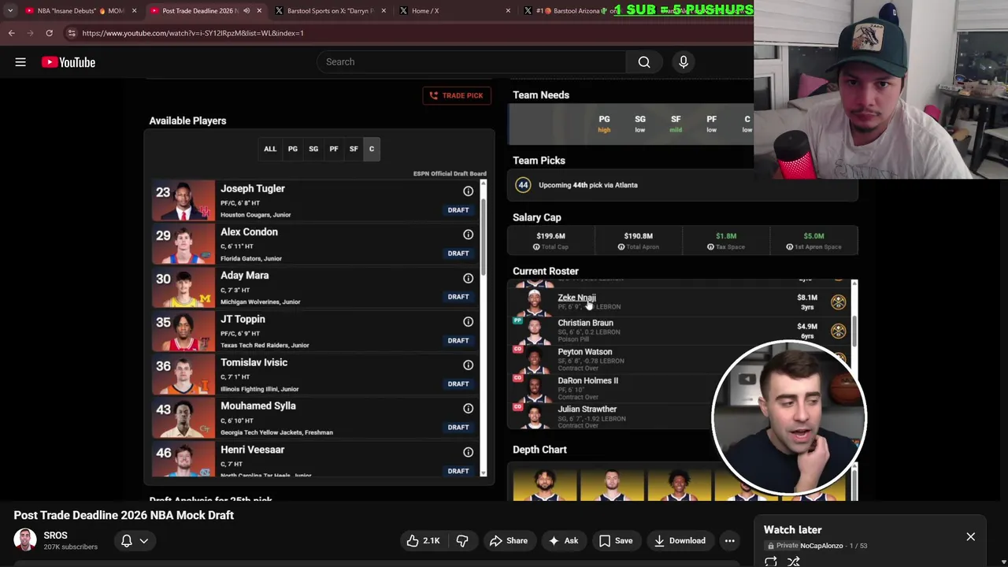Share the video

[508, 541]
